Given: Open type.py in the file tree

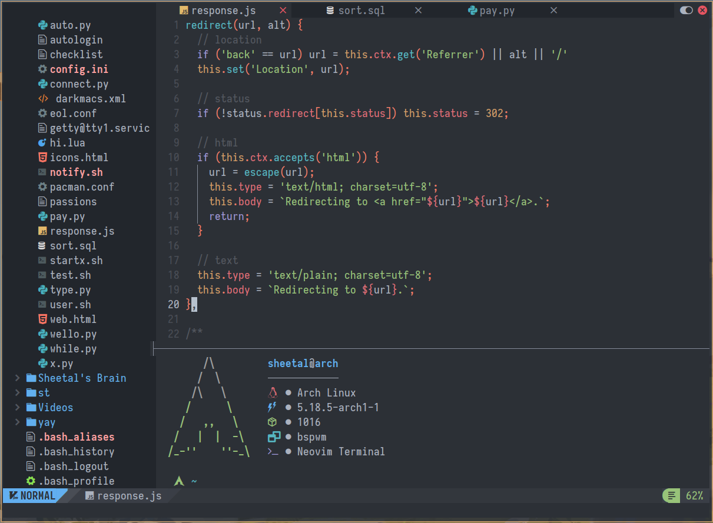Looking at the screenshot, I should click(x=70, y=290).
